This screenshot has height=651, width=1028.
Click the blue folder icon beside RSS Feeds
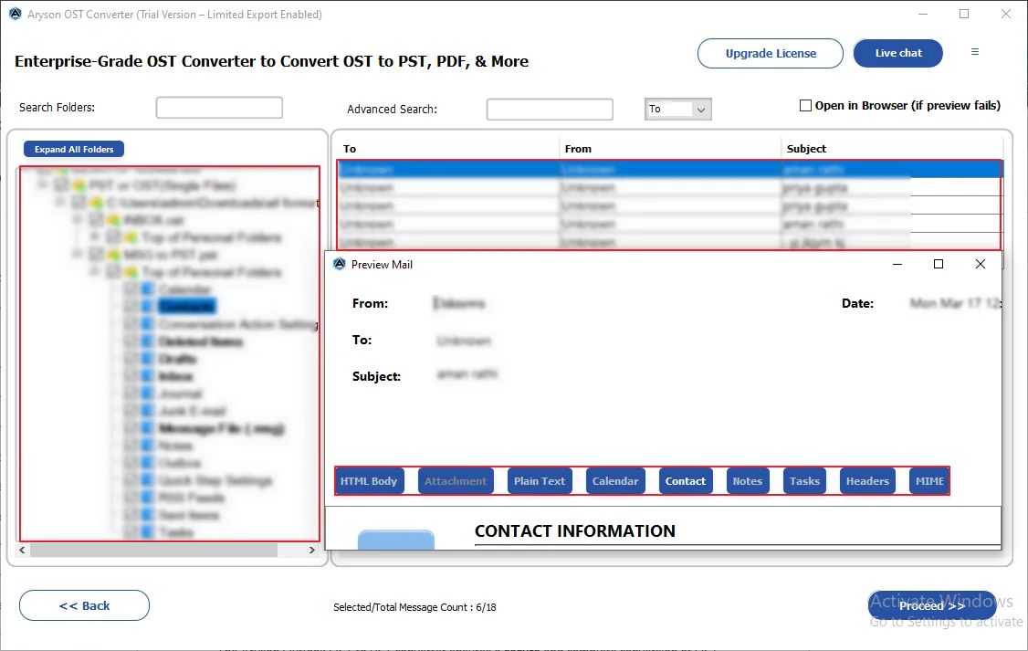click(148, 498)
